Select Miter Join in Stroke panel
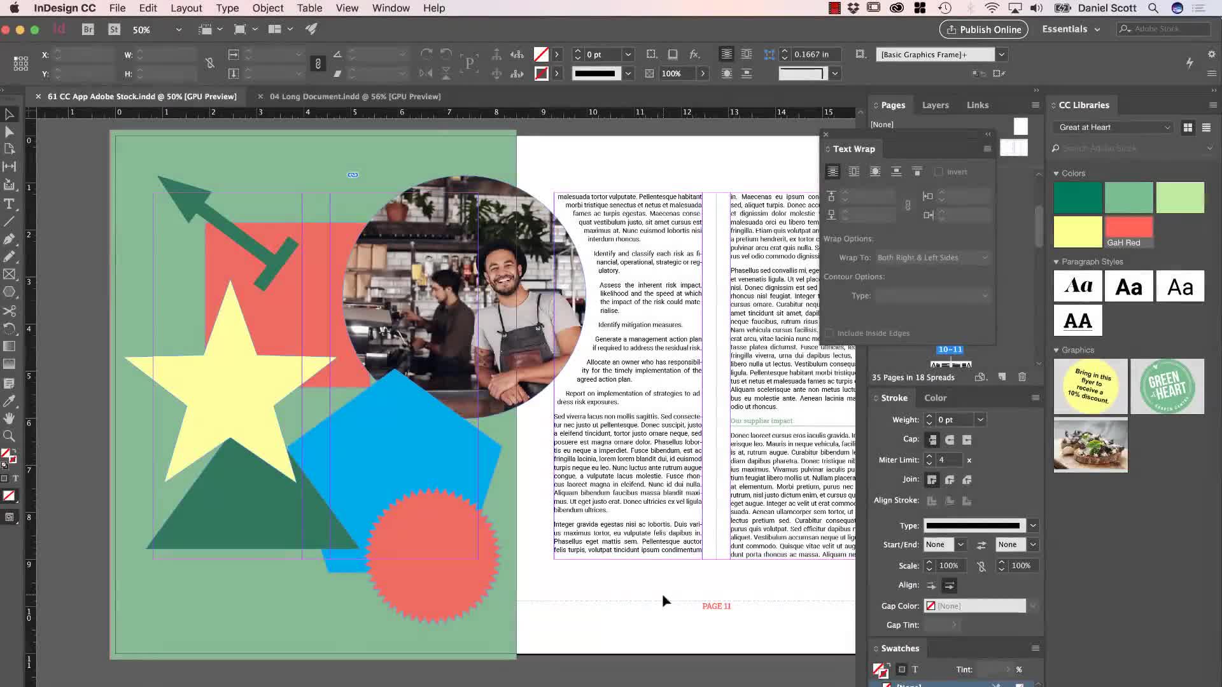1222x687 pixels. point(932,480)
